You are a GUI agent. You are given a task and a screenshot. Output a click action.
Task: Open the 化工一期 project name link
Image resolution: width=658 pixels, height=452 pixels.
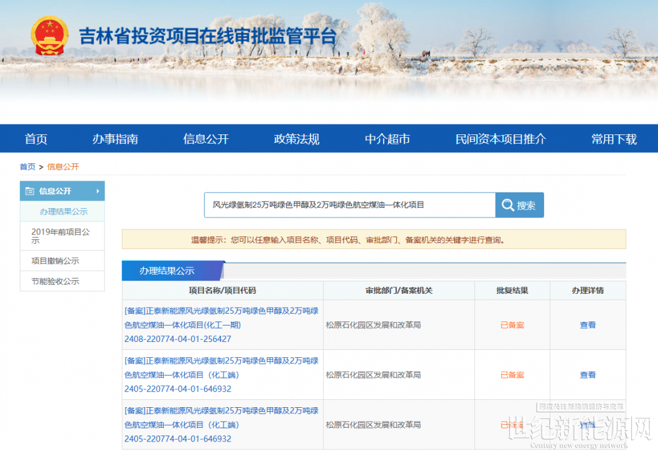coord(221,317)
